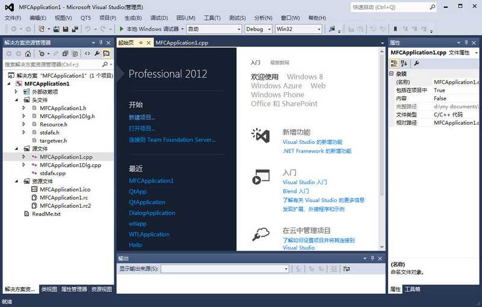Click the pin icon on the Start Page tab

tap(141, 43)
